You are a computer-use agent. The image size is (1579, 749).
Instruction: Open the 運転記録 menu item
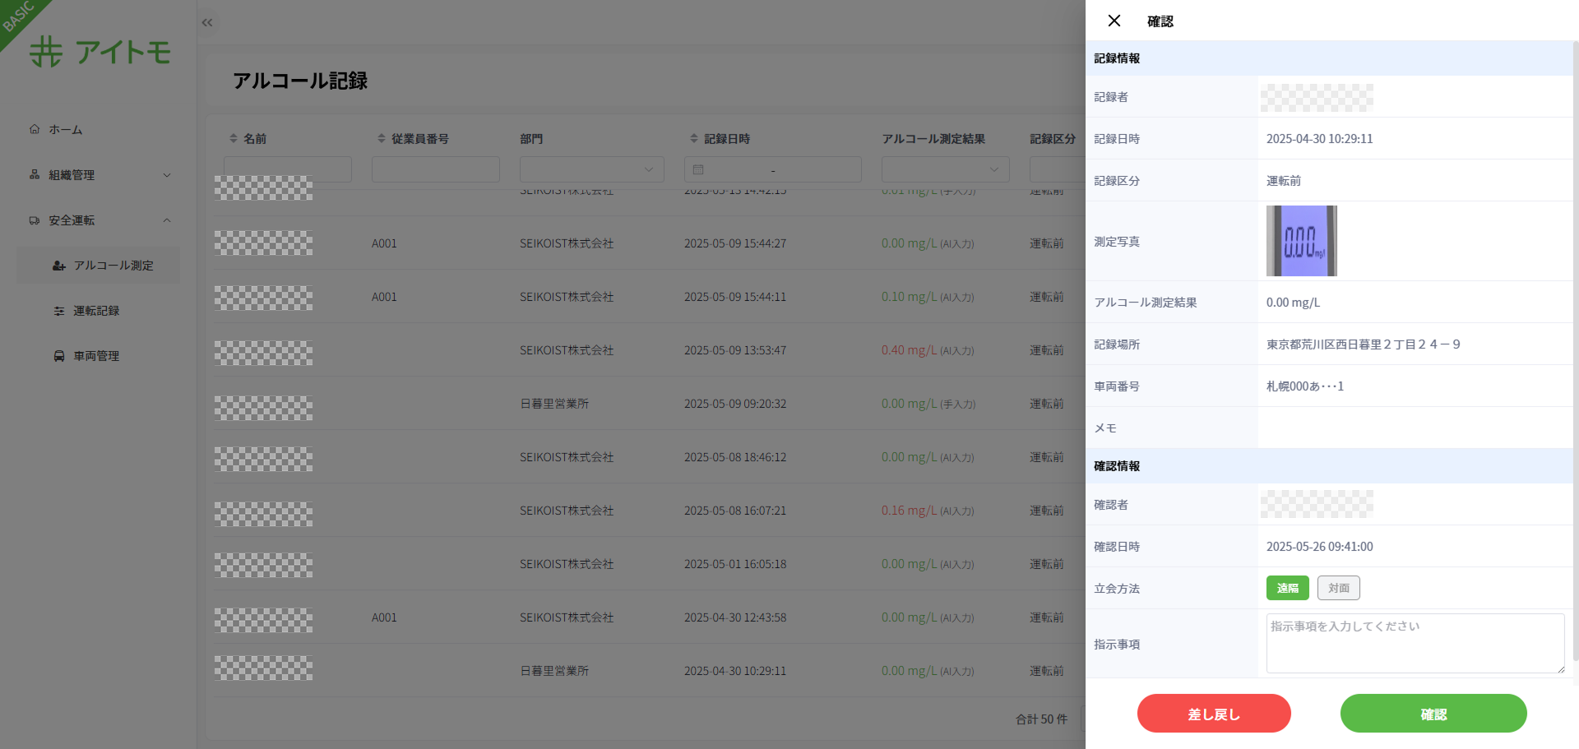pyautogui.click(x=96, y=311)
